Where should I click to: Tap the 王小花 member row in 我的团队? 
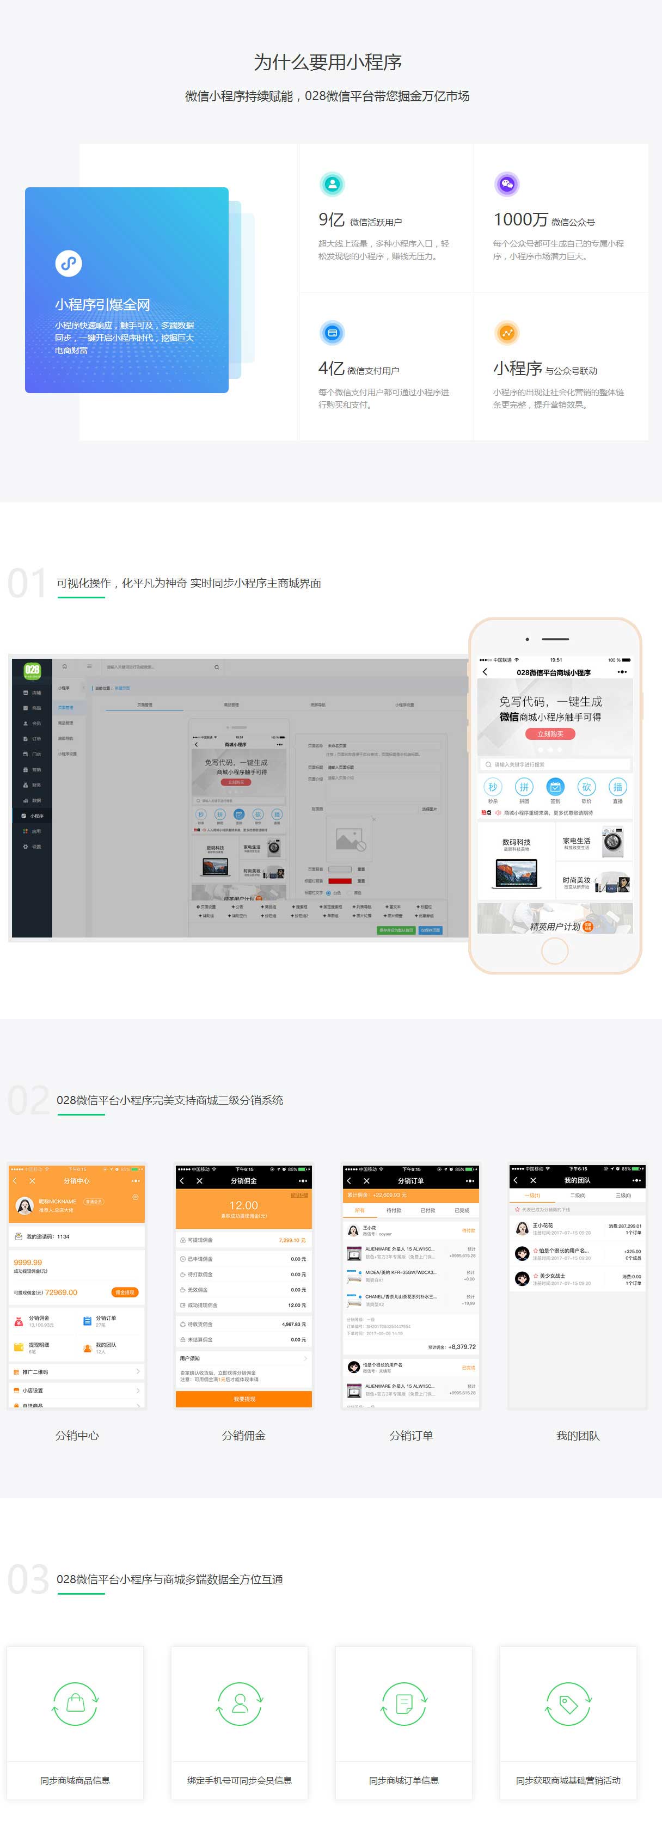pos(578,1228)
